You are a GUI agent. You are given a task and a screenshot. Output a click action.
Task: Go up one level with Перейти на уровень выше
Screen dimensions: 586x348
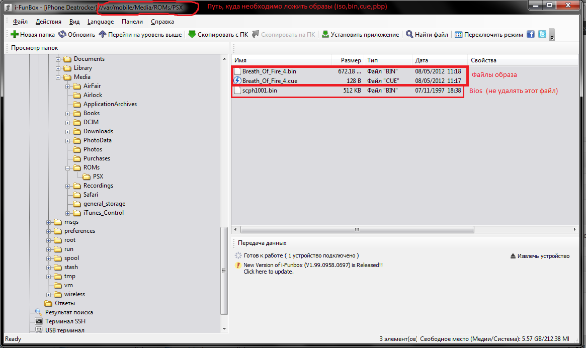point(140,35)
